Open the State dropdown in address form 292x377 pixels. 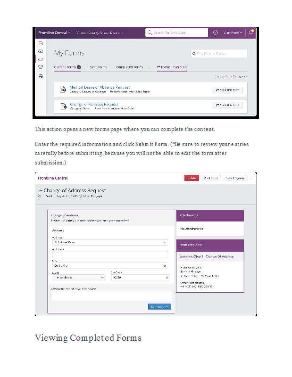pyautogui.click(x=79, y=278)
